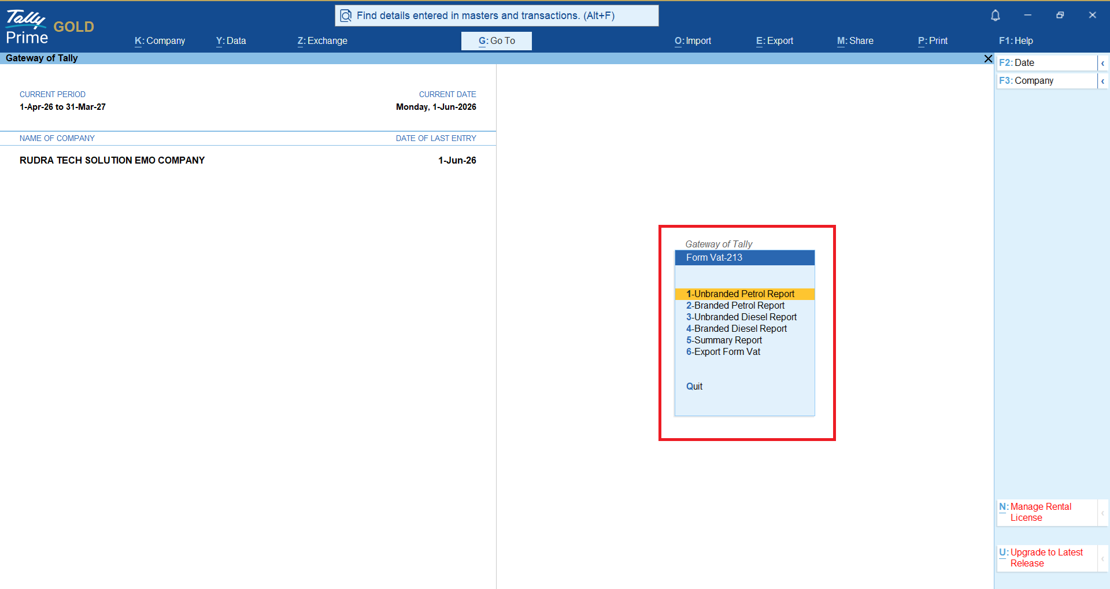Click U: Upgrade to Latest Release
The image size is (1110, 589).
tap(1047, 558)
